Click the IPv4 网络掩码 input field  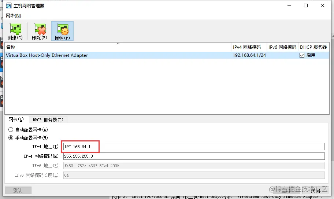click(194, 156)
